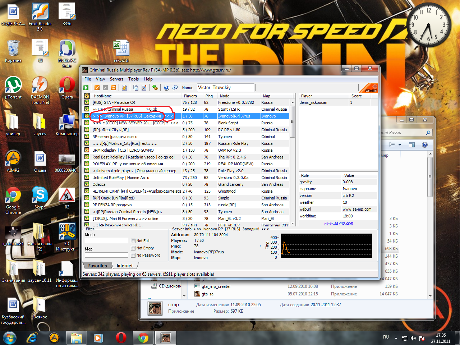Toggle the preview pane icon in Explorer window
This screenshot has width=460, height=345.
pos(412,145)
